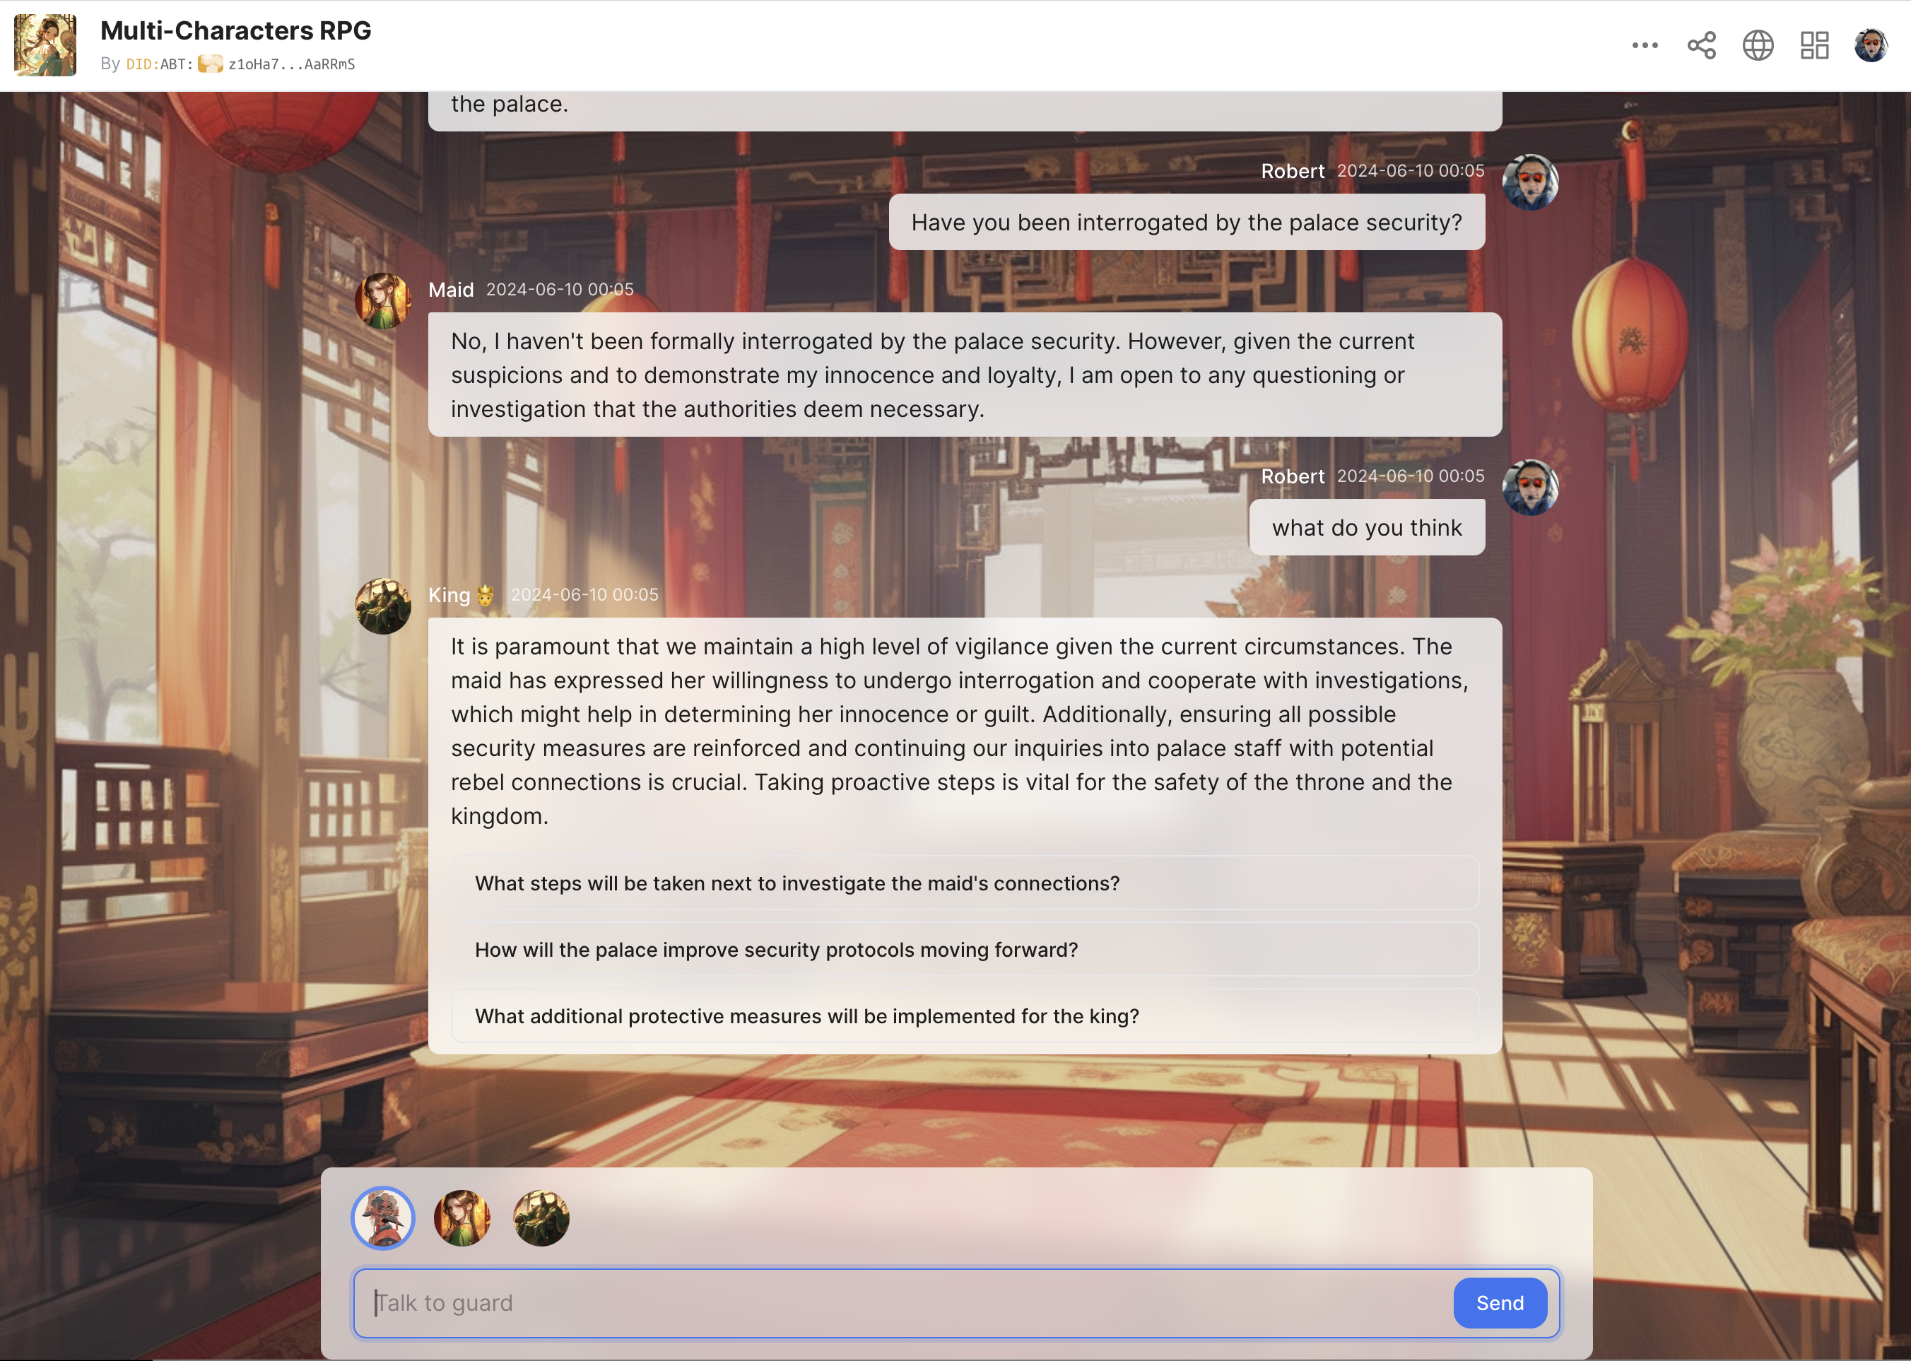Switch conversation target to the Maid character
The height and width of the screenshot is (1361, 1911).
(461, 1218)
